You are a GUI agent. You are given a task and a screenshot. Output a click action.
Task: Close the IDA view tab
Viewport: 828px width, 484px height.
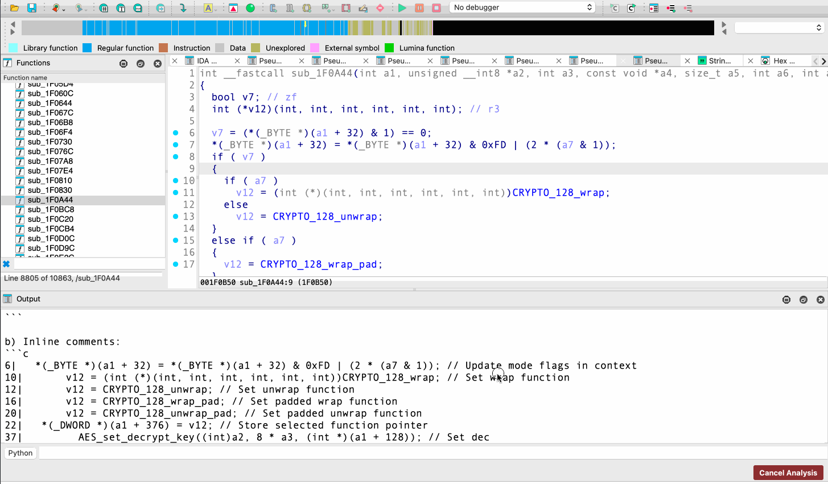[175, 61]
